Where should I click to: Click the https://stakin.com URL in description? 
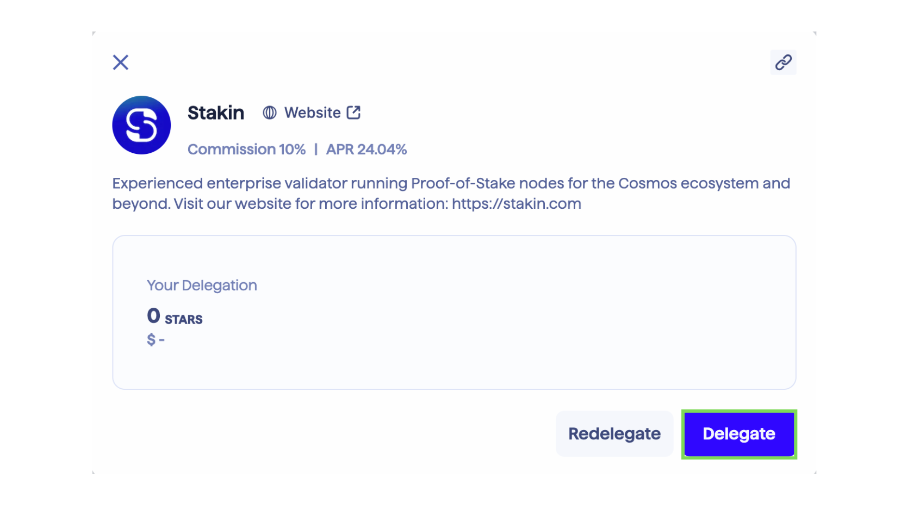[x=517, y=204]
